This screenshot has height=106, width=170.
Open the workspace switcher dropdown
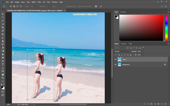166,6
